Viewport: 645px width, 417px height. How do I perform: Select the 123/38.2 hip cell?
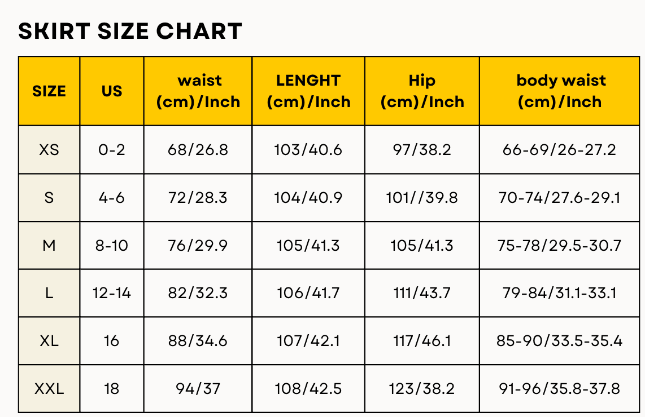click(x=422, y=389)
